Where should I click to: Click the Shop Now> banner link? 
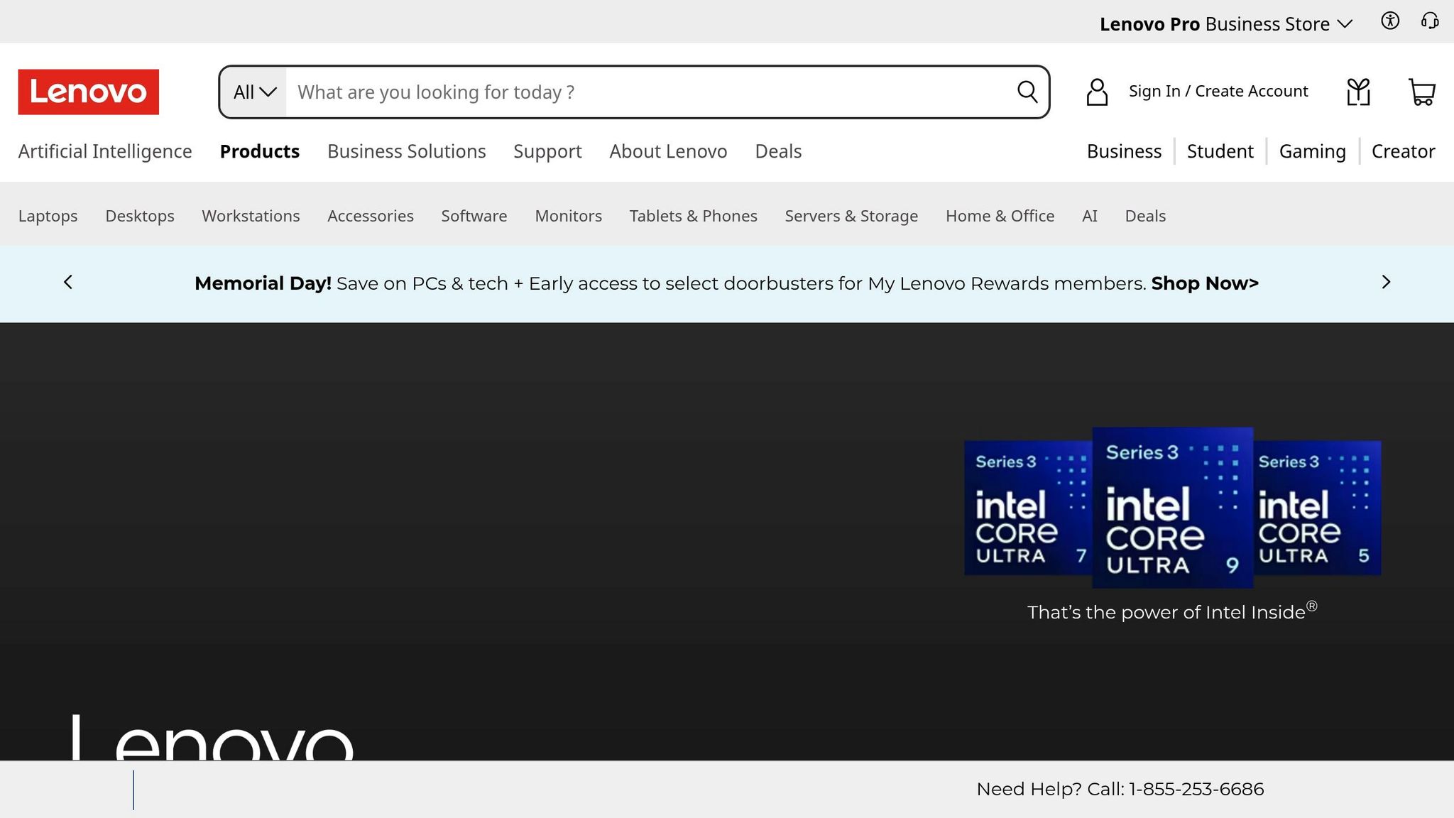1205,283
